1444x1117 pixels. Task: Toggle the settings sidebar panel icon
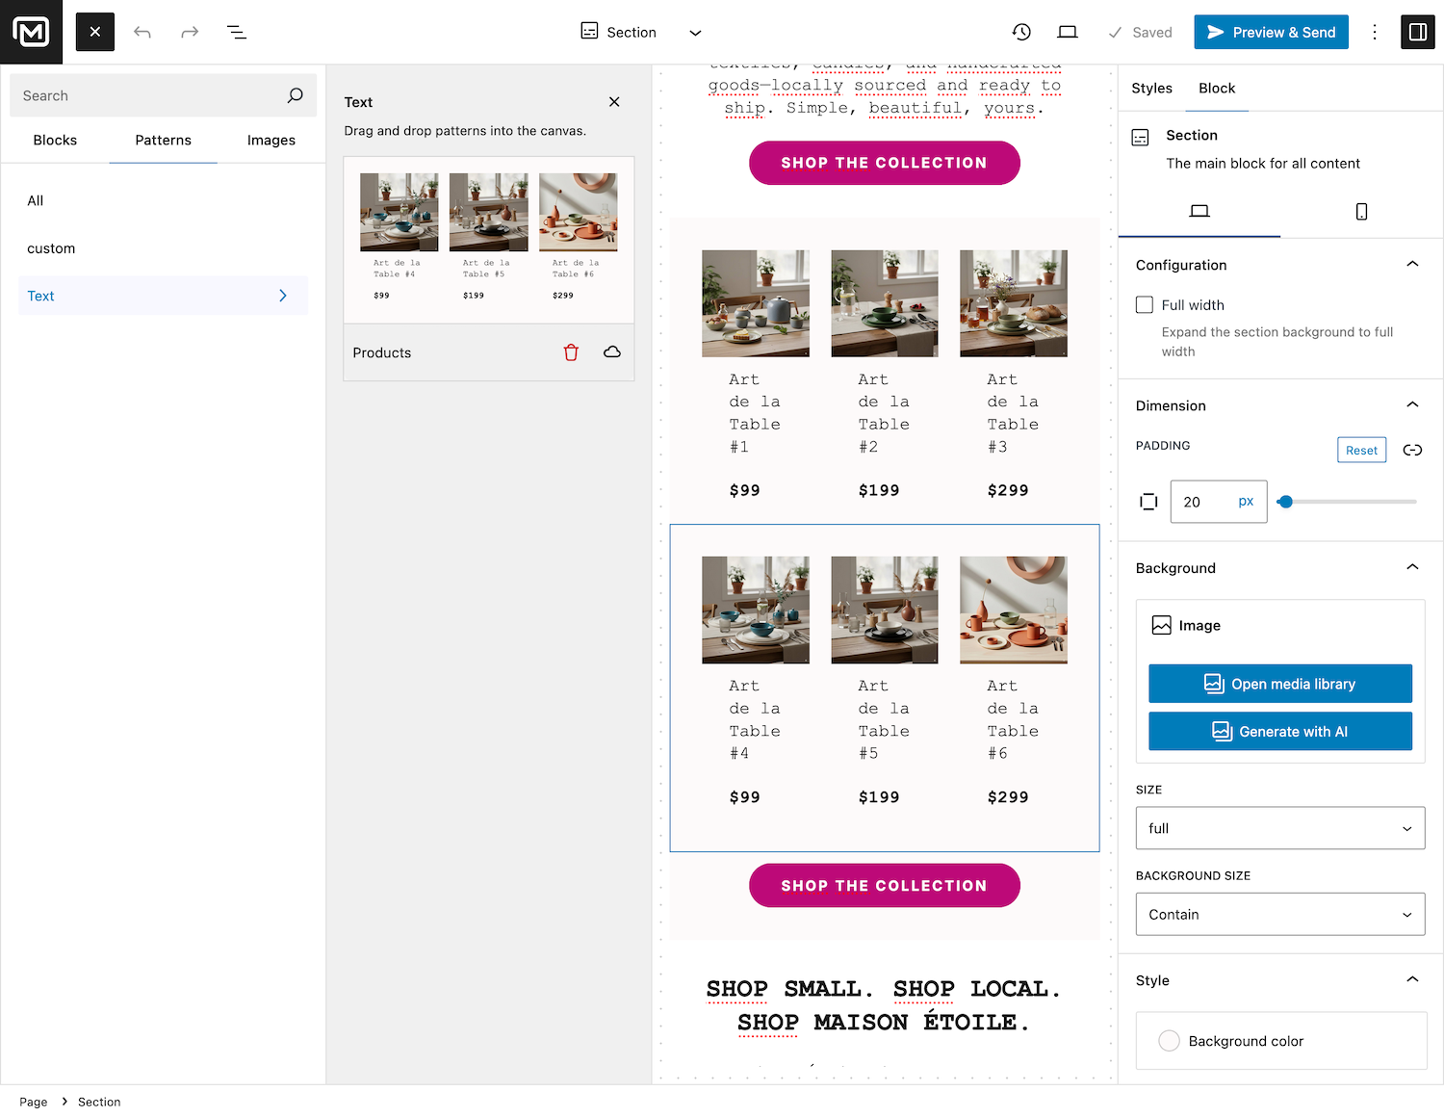pos(1417,33)
